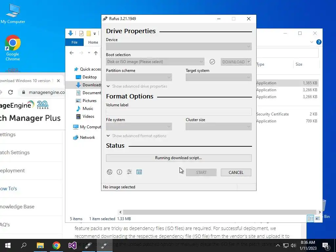Viewport: 336px width, 252px height.
Task: Open How To's link on webpage
Action: [x=8, y=189]
